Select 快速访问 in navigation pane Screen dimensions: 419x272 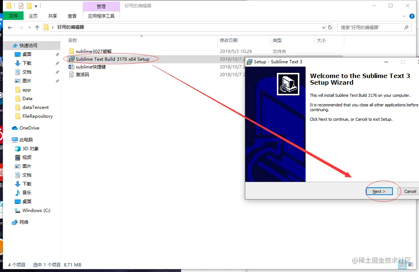28,45
